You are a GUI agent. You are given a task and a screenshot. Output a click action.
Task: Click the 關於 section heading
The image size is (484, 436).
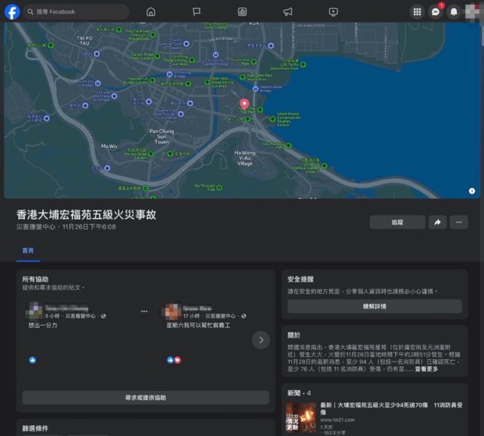pyautogui.click(x=294, y=335)
